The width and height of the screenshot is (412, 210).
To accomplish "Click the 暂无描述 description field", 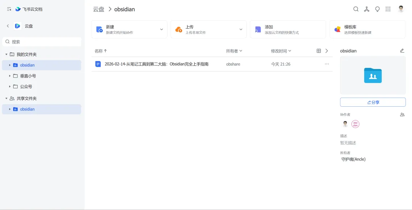I will point(348,143).
